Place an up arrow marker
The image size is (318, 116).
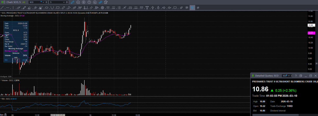tap(153, 8)
